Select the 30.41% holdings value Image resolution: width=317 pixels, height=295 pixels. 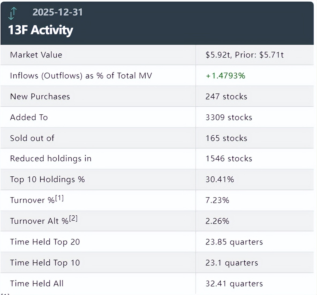[220, 179]
